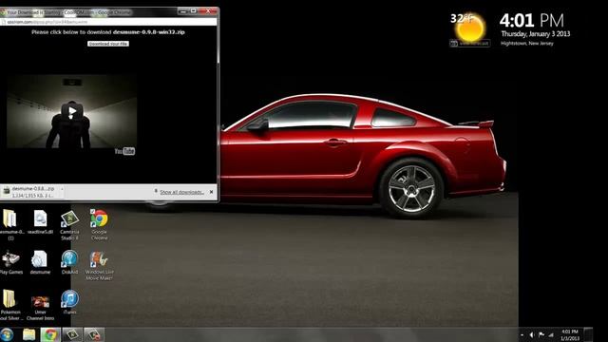Click the page icon in address bar
608x342 pixels.
(3, 22)
